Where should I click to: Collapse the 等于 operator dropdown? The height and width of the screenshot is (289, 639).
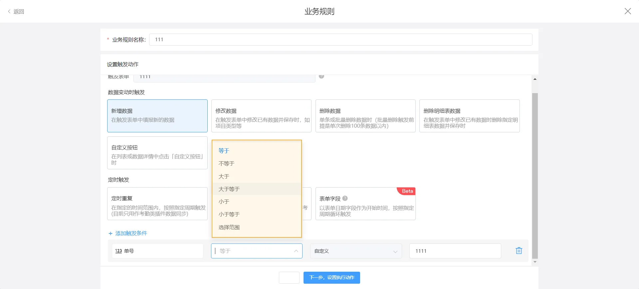tap(296, 251)
